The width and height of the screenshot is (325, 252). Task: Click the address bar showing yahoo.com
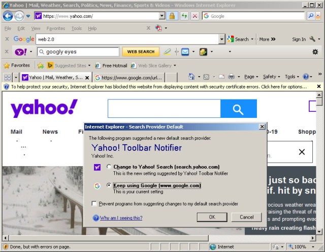(97, 16)
